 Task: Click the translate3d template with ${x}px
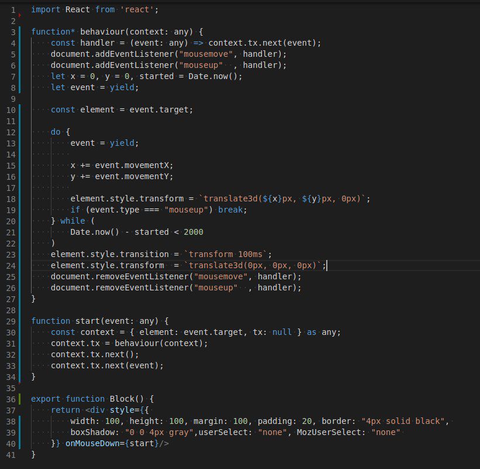[282, 199]
